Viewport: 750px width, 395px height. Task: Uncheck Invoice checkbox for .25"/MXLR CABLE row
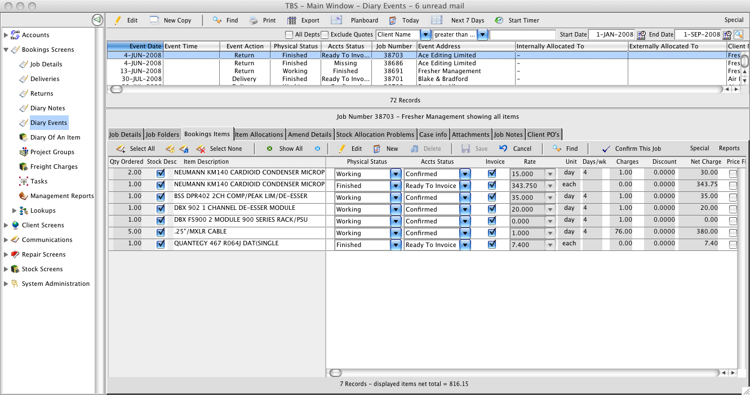click(492, 232)
